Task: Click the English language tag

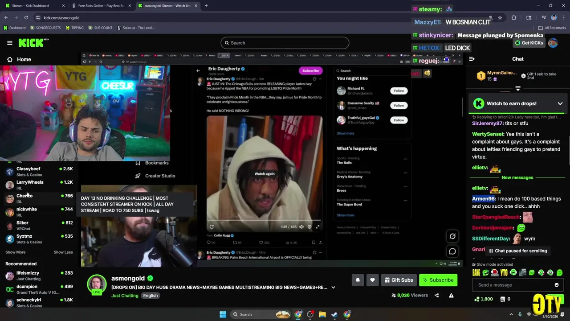Action: pyautogui.click(x=151, y=296)
